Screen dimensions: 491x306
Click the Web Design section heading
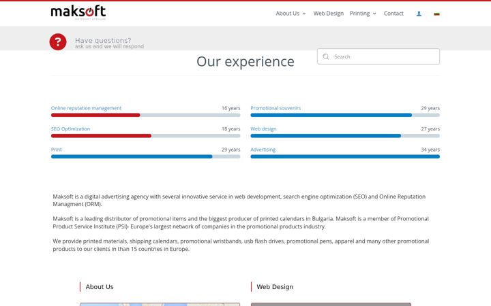click(275, 287)
